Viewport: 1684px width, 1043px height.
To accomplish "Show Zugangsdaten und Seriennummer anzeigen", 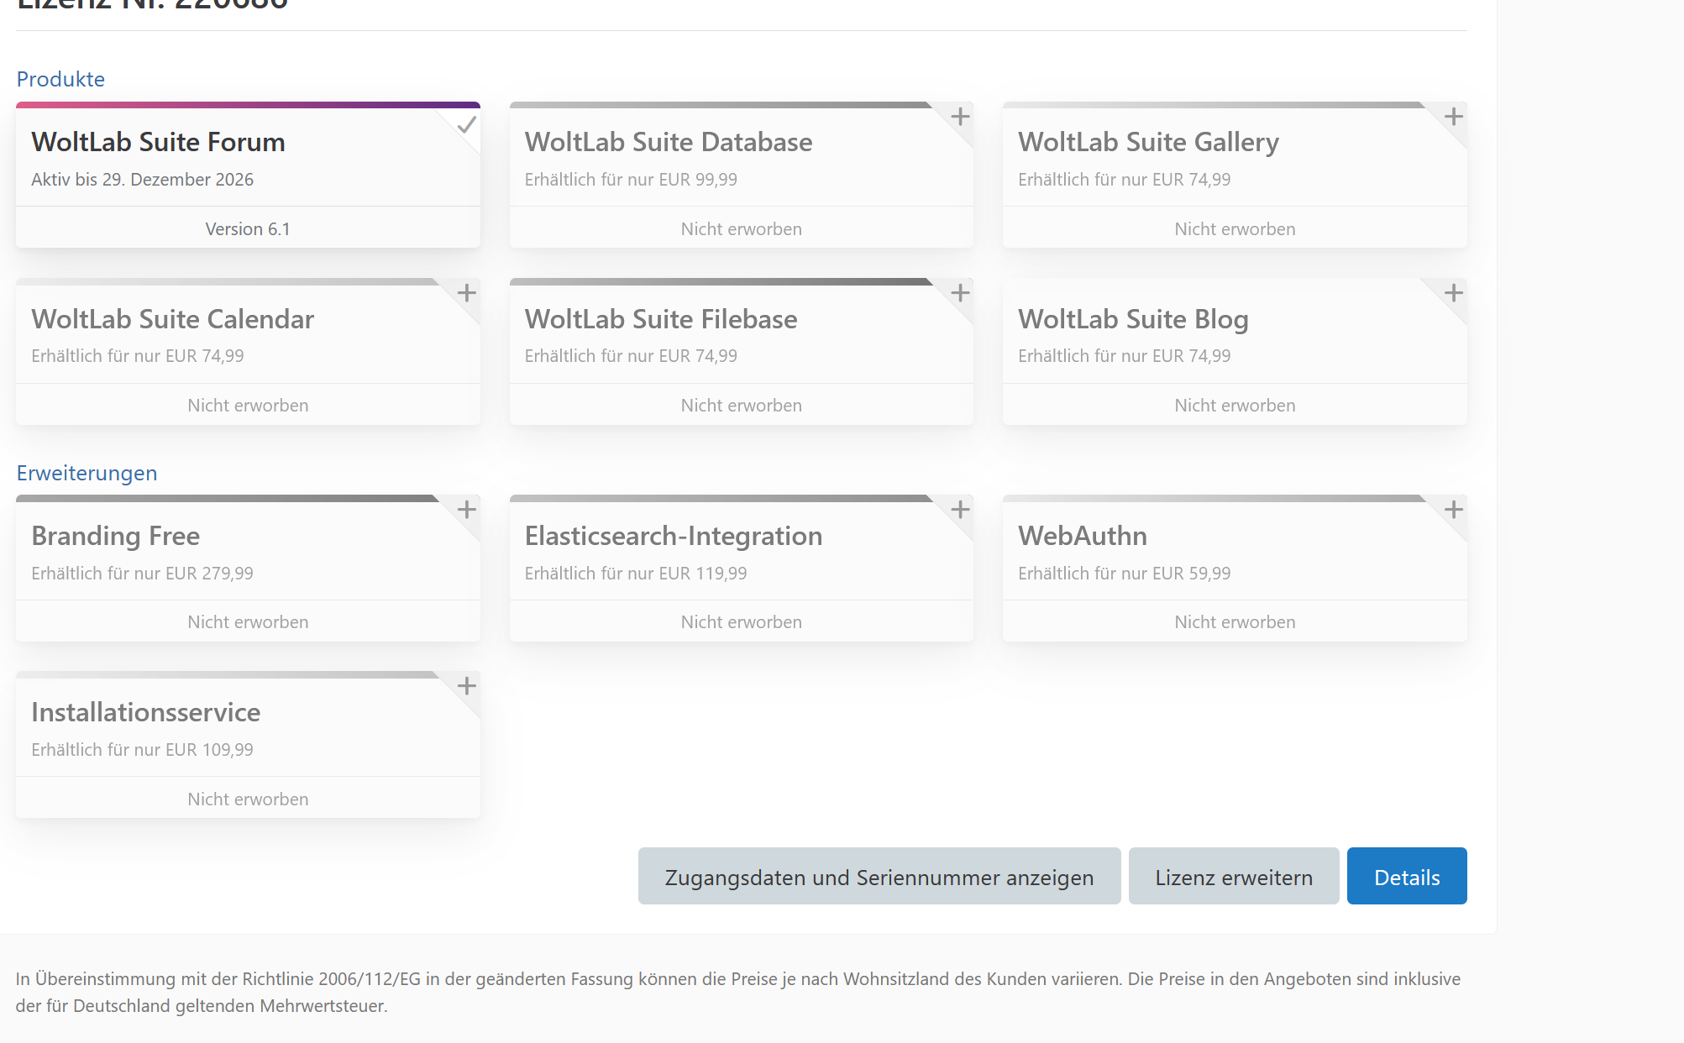I will (x=879, y=877).
